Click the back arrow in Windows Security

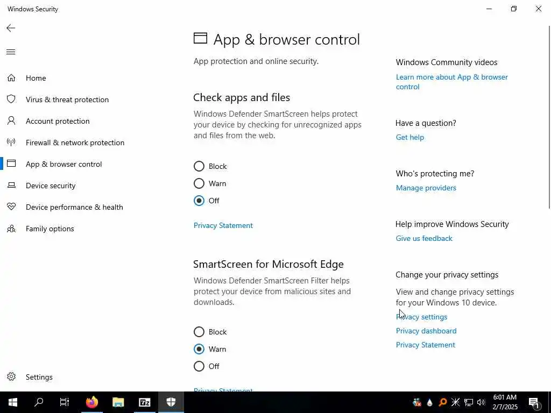(x=11, y=28)
